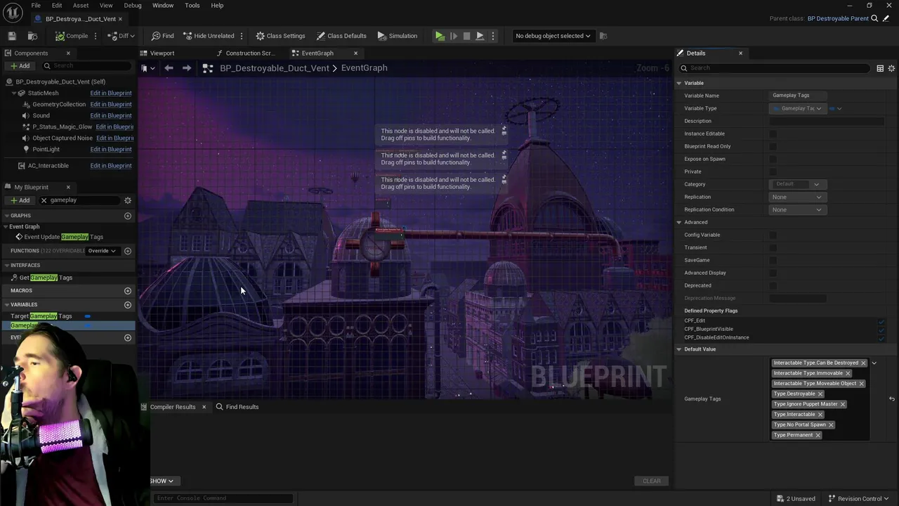
Task: Remove the Type.Permanent tag
Action: pyautogui.click(x=818, y=435)
